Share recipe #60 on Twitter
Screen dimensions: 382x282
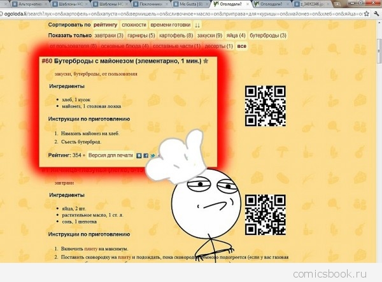153,155
